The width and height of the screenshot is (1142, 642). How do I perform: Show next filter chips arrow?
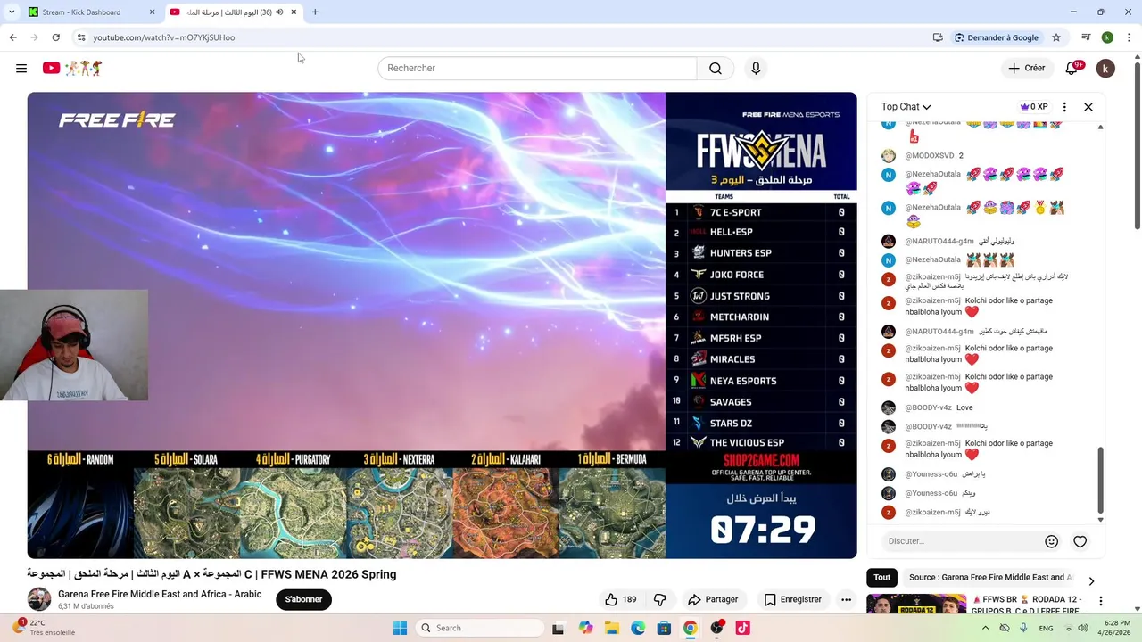click(1091, 581)
